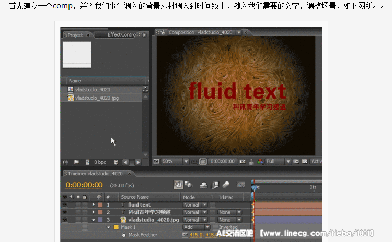Click the Mask Feather value 415.0

pos(196,235)
